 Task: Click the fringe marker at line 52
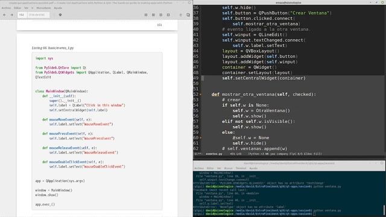point(201,95)
